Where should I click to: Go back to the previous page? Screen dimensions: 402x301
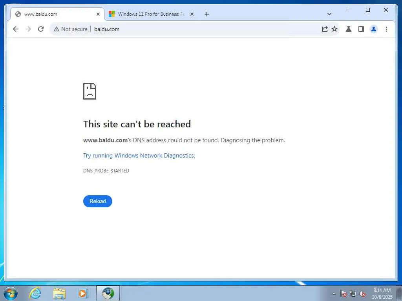pyautogui.click(x=16, y=29)
